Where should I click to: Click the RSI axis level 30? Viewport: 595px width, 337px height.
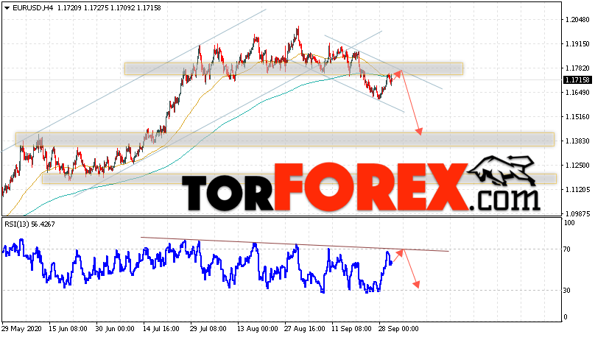point(567,291)
